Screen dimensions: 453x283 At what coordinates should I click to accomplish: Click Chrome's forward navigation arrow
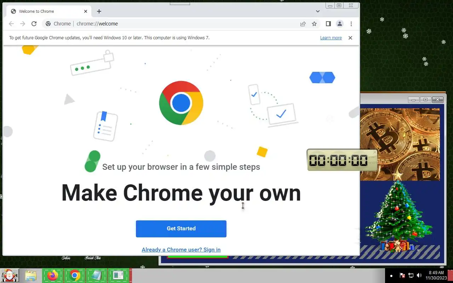coord(23,24)
